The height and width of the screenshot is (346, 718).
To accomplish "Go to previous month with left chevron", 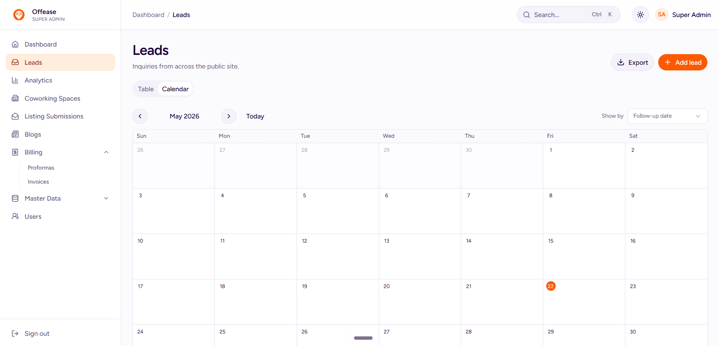I will click(x=140, y=116).
